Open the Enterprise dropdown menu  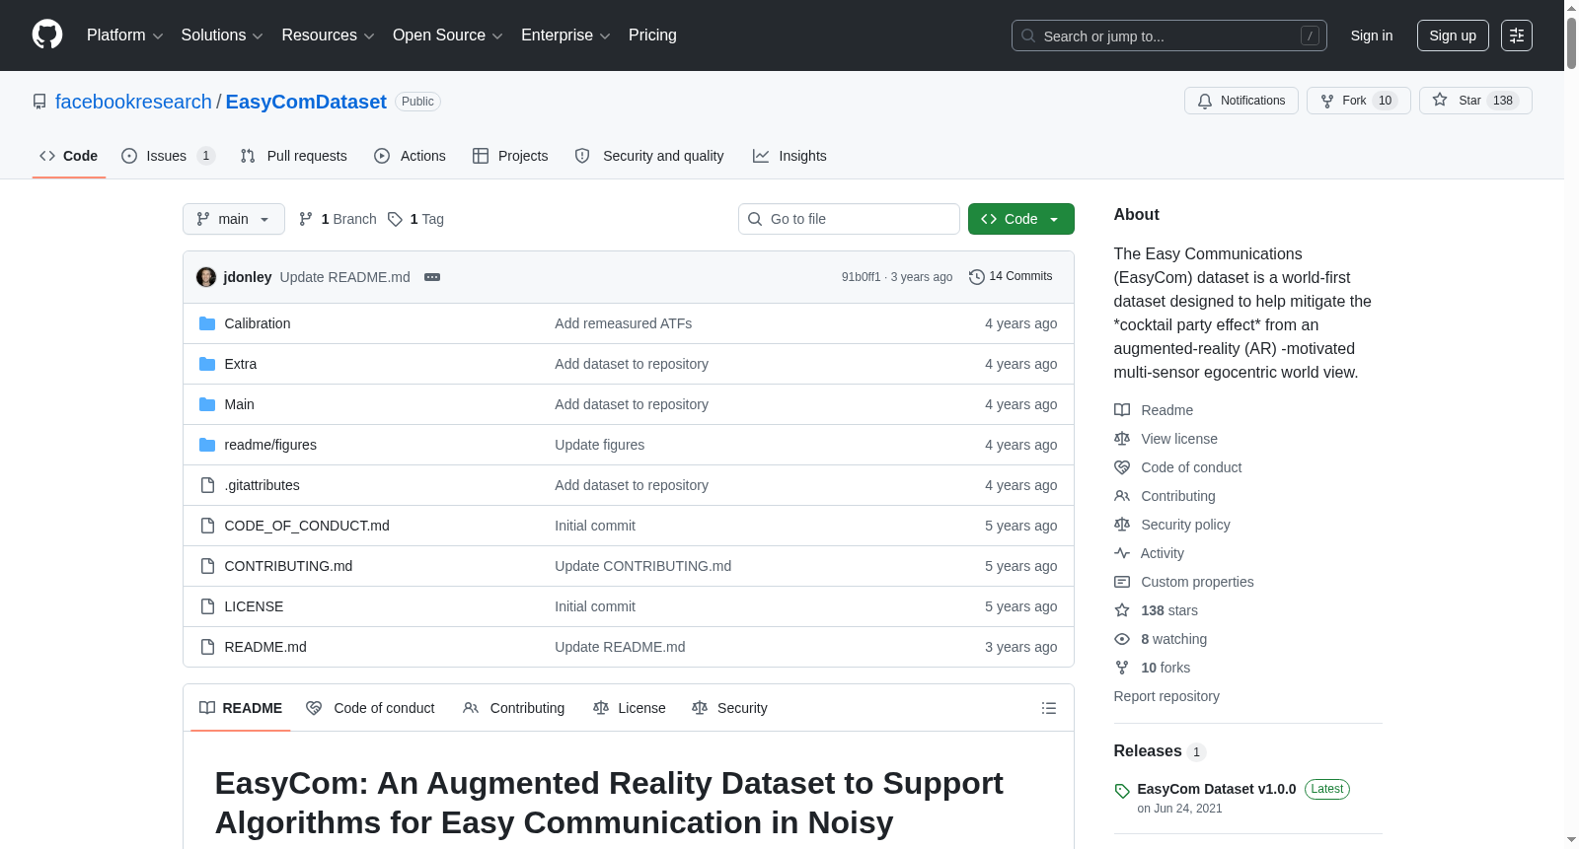tap(565, 35)
